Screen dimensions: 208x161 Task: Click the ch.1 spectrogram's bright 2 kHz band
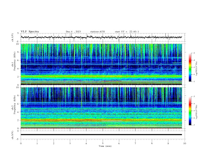[101, 76]
